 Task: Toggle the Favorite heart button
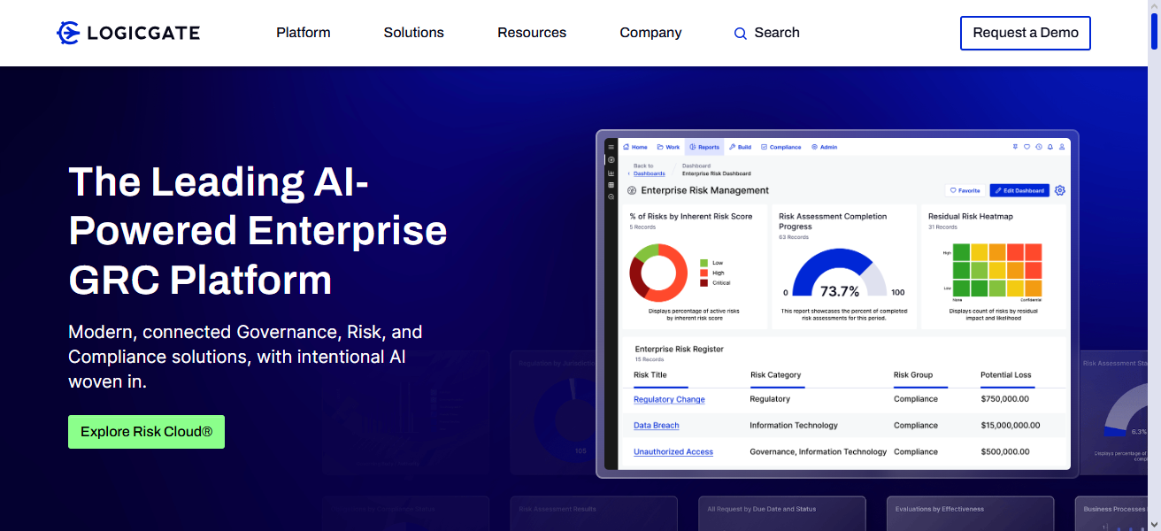(x=965, y=190)
